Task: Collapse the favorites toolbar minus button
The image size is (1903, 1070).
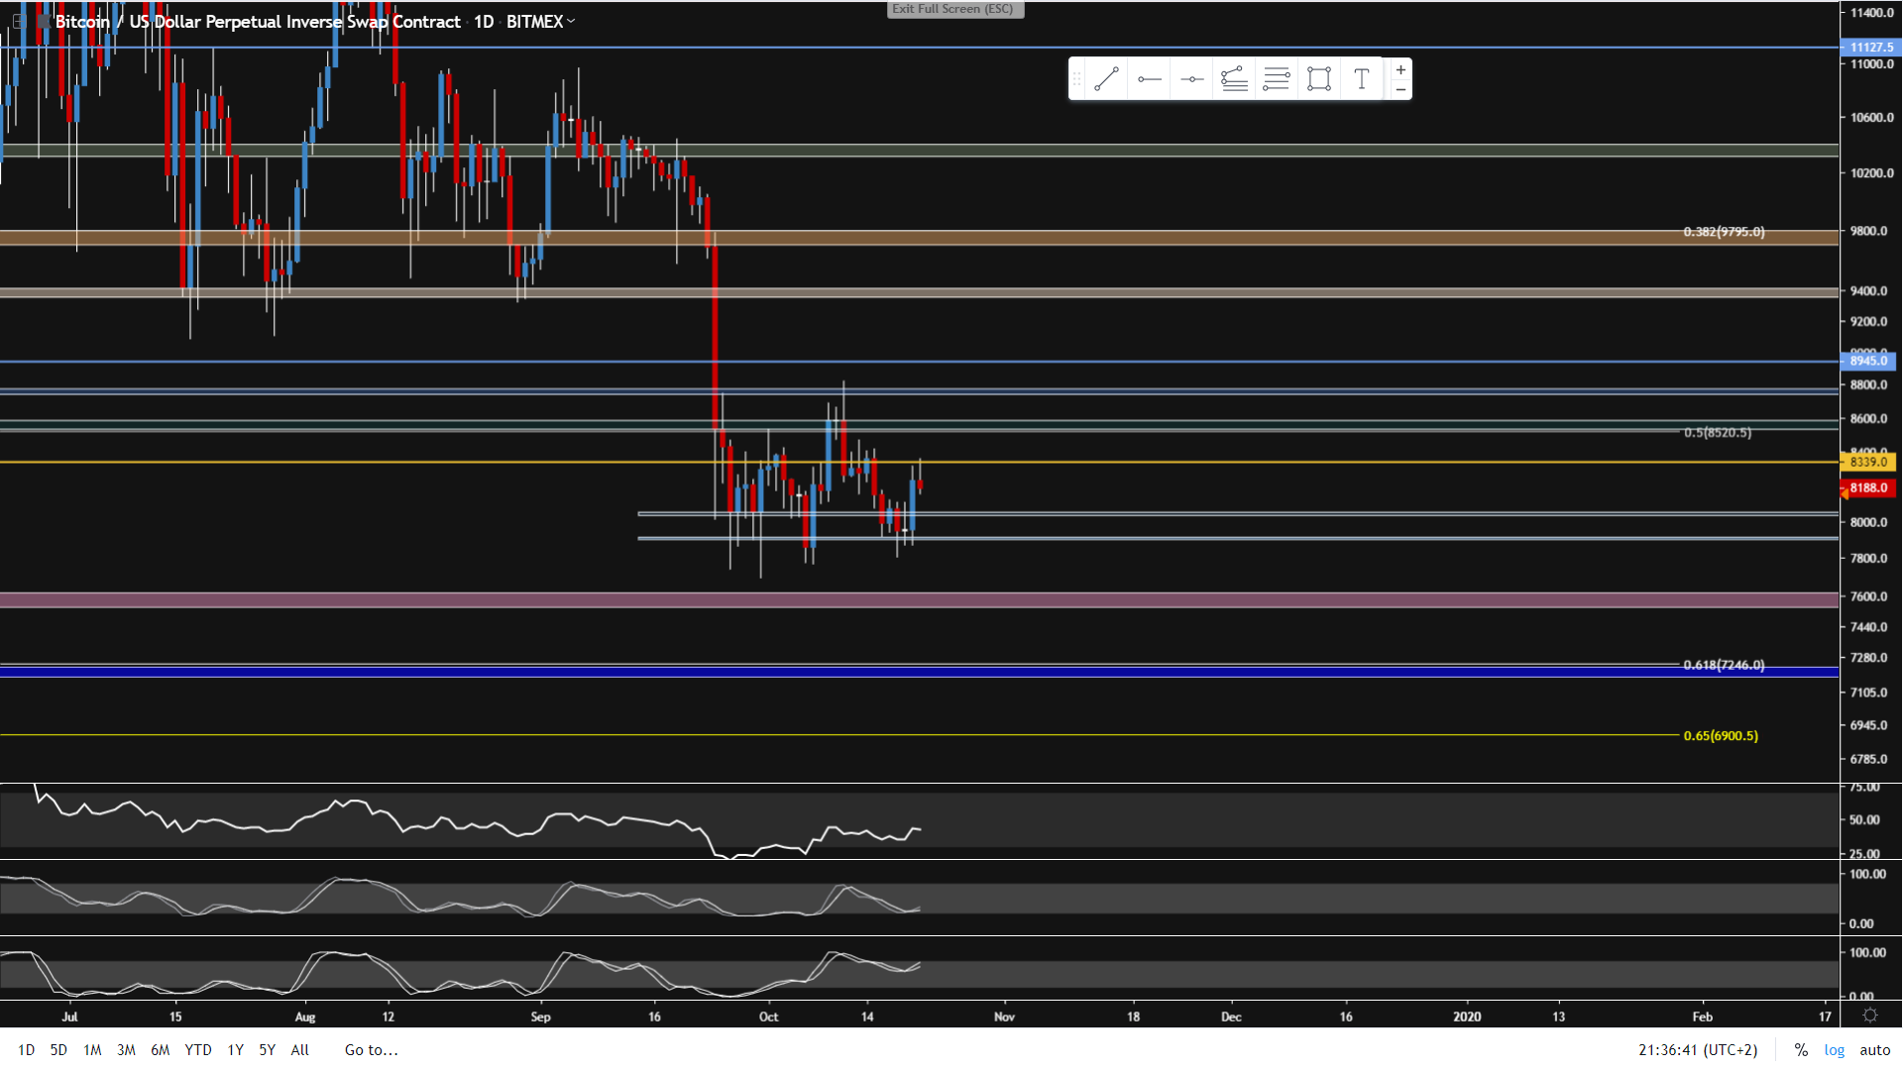Action: tap(1400, 90)
